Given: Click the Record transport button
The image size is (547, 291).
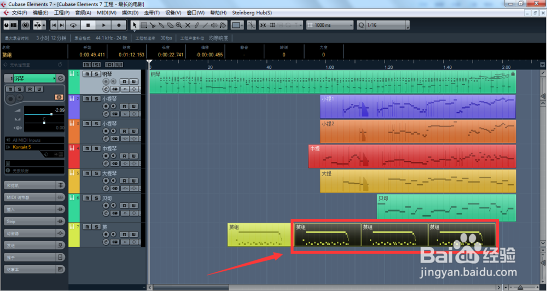Looking at the screenshot, I should pos(119,25).
